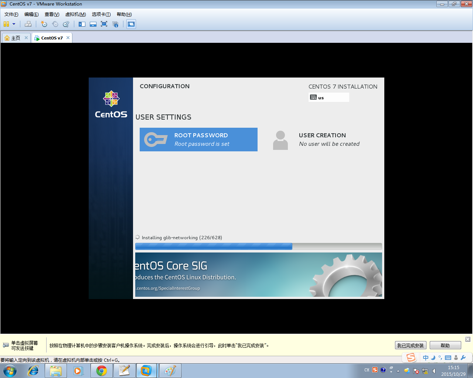Open the 文件(F) menu
473x378 pixels.
(x=11, y=14)
